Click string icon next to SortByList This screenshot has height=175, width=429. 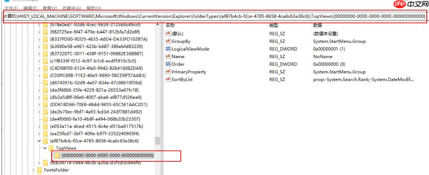click(x=168, y=79)
